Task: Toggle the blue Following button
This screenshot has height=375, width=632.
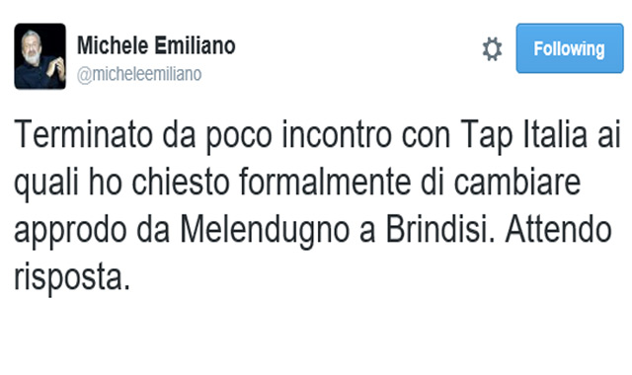Action: point(570,48)
